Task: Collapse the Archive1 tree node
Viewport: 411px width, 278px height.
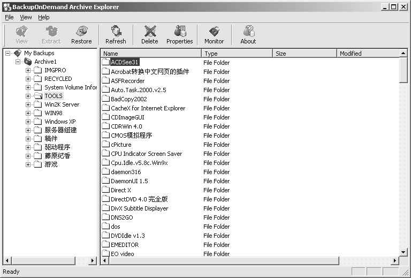Action: pyautogui.click(x=18, y=62)
